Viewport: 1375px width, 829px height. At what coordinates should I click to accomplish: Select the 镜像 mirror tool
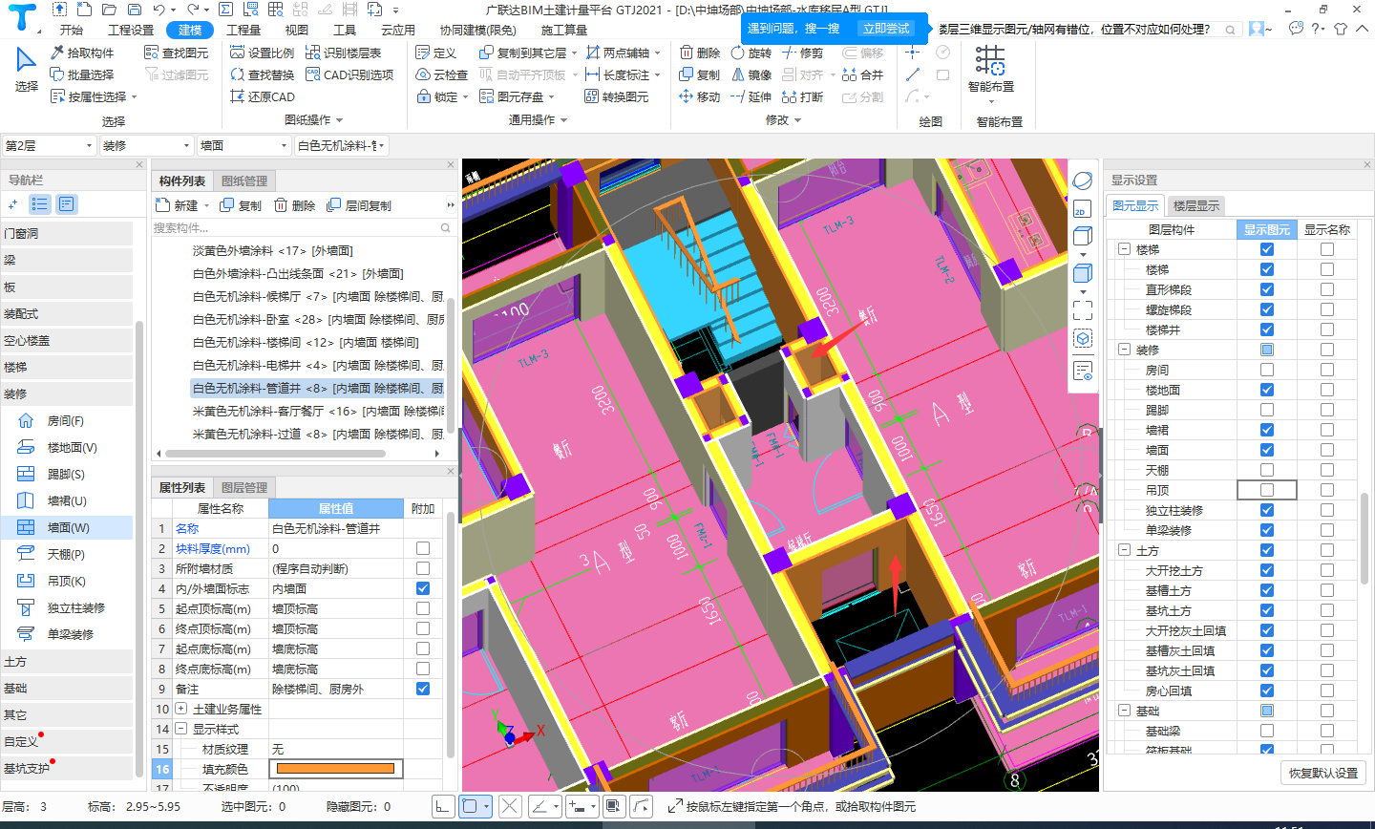(751, 74)
